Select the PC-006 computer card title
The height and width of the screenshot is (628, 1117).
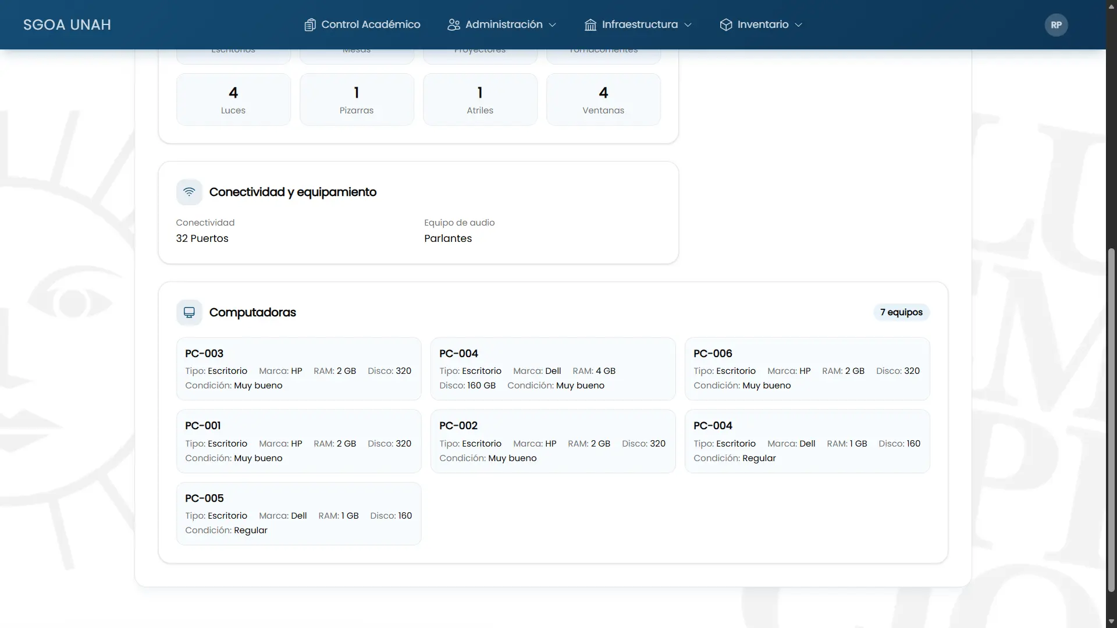click(713, 354)
